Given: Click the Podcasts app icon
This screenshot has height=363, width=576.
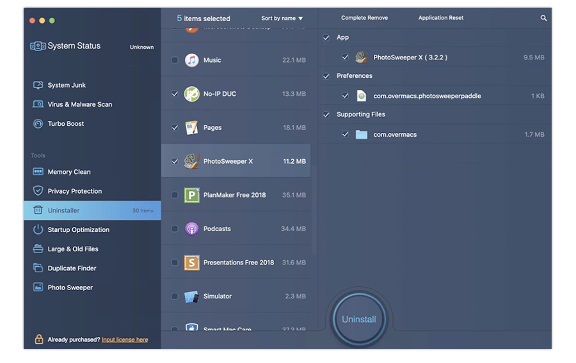Looking at the screenshot, I should (x=191, y=229).
